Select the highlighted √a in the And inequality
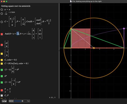 point(18,34)
